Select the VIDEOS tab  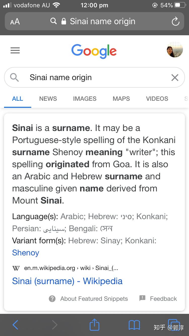click(157, 99)
